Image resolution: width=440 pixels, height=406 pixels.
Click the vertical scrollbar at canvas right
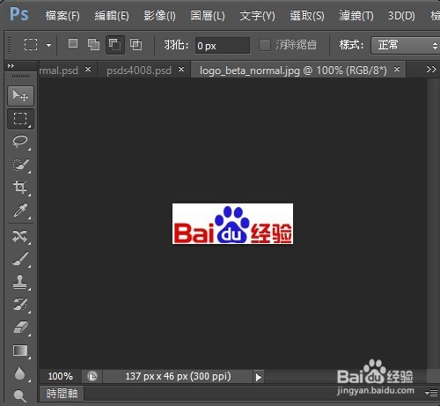(x=433, y=223)
